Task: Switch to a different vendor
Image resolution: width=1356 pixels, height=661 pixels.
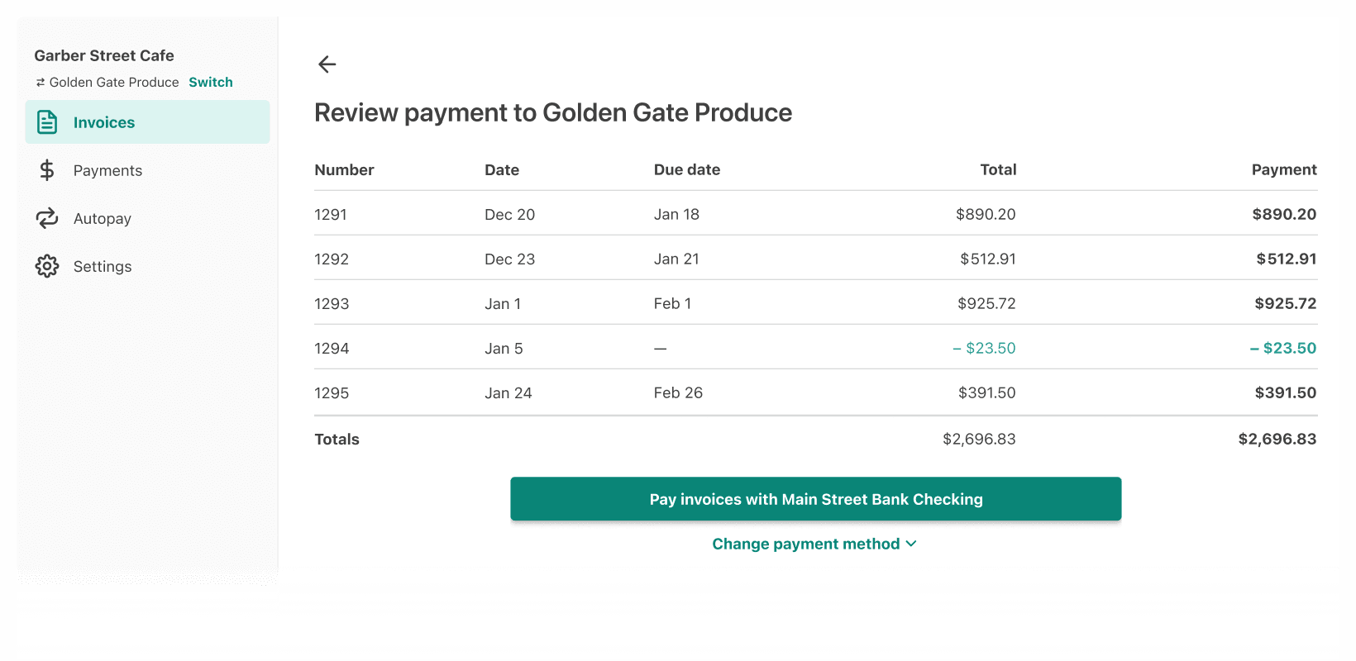Action: [210, 83]
